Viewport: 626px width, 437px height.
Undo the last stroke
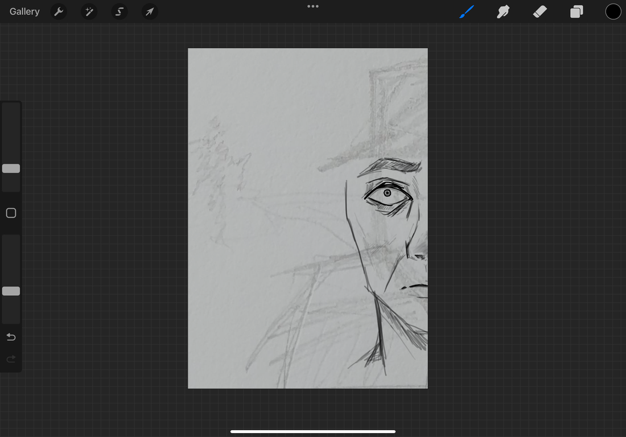click(x=11, y=337)
